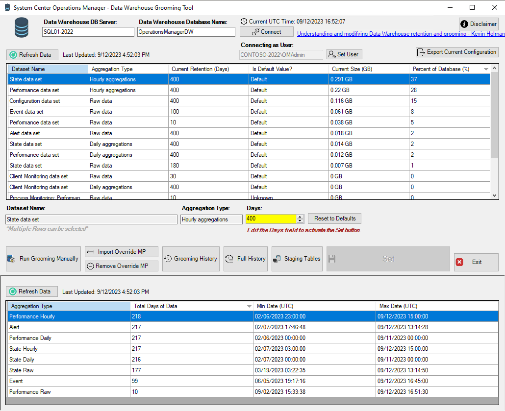Click the Disclaimer info icon
The height and width of the screenshot is (411, 505).
464,24
